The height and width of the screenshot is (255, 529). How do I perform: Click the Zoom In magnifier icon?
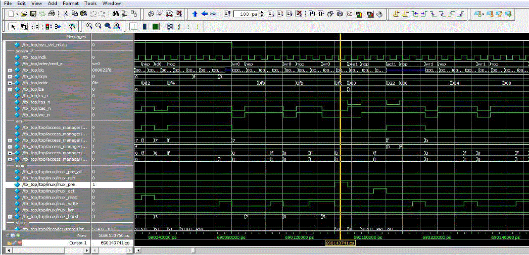pos(89,26)
